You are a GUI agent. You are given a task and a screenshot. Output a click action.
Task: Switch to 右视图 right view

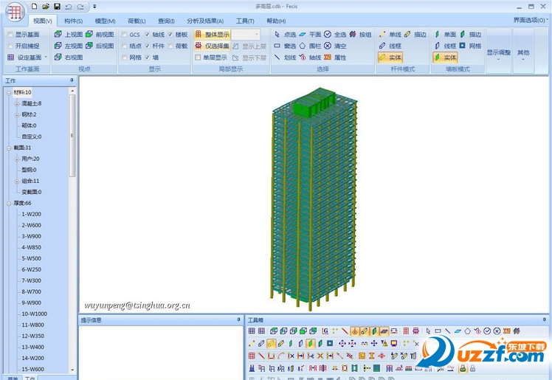(x=69, y=57)
